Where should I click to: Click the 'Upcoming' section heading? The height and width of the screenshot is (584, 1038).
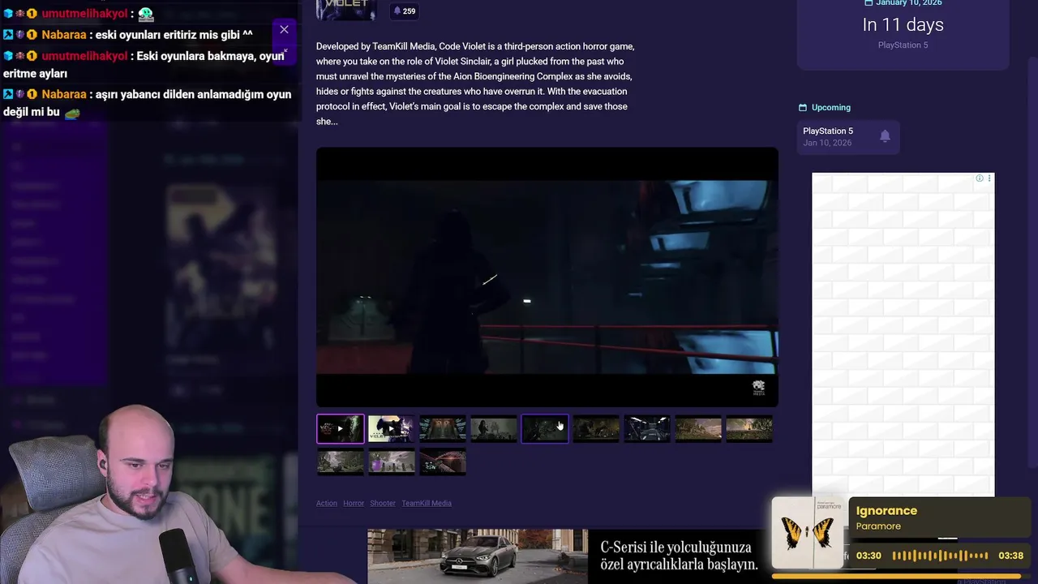pos(831,107)
